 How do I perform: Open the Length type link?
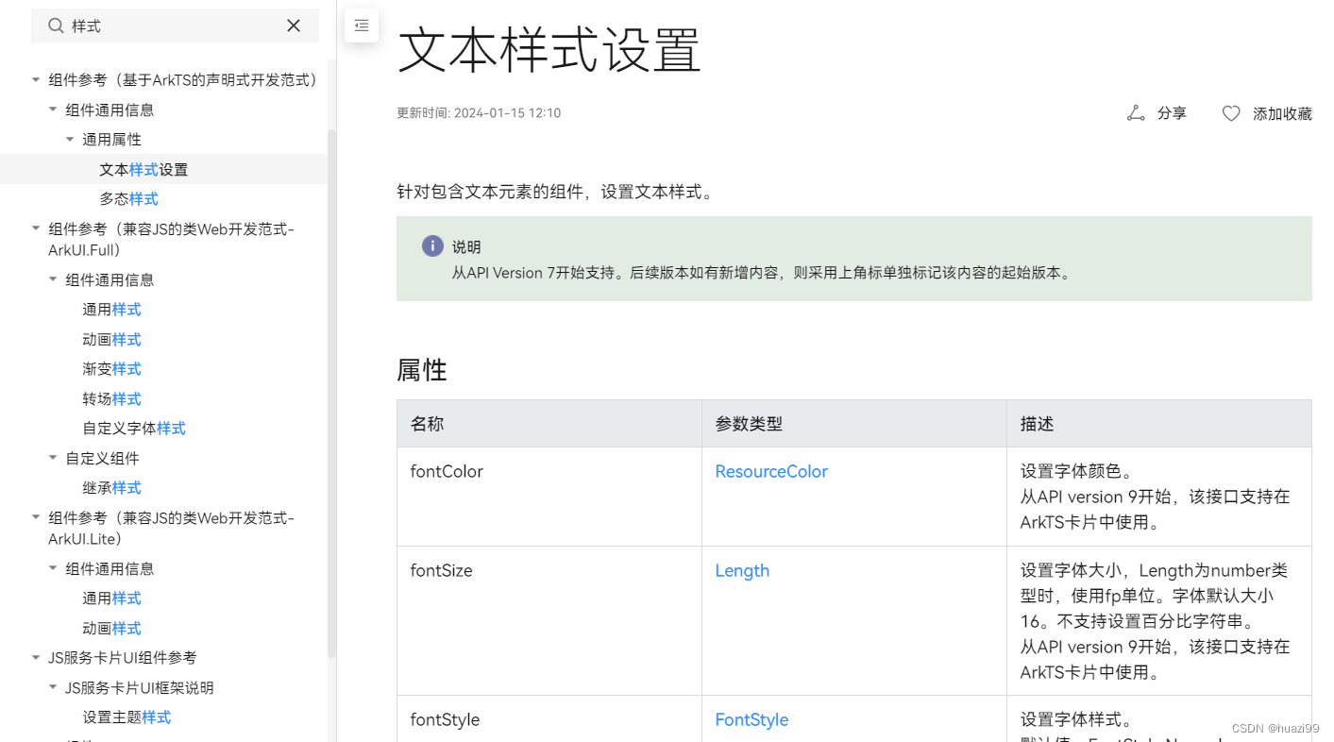point(742,570)
